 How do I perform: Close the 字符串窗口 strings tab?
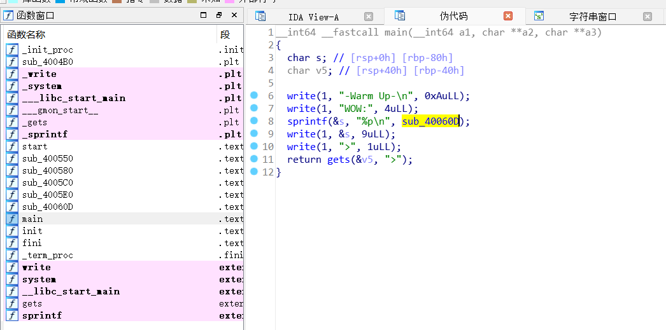(648, 17)
